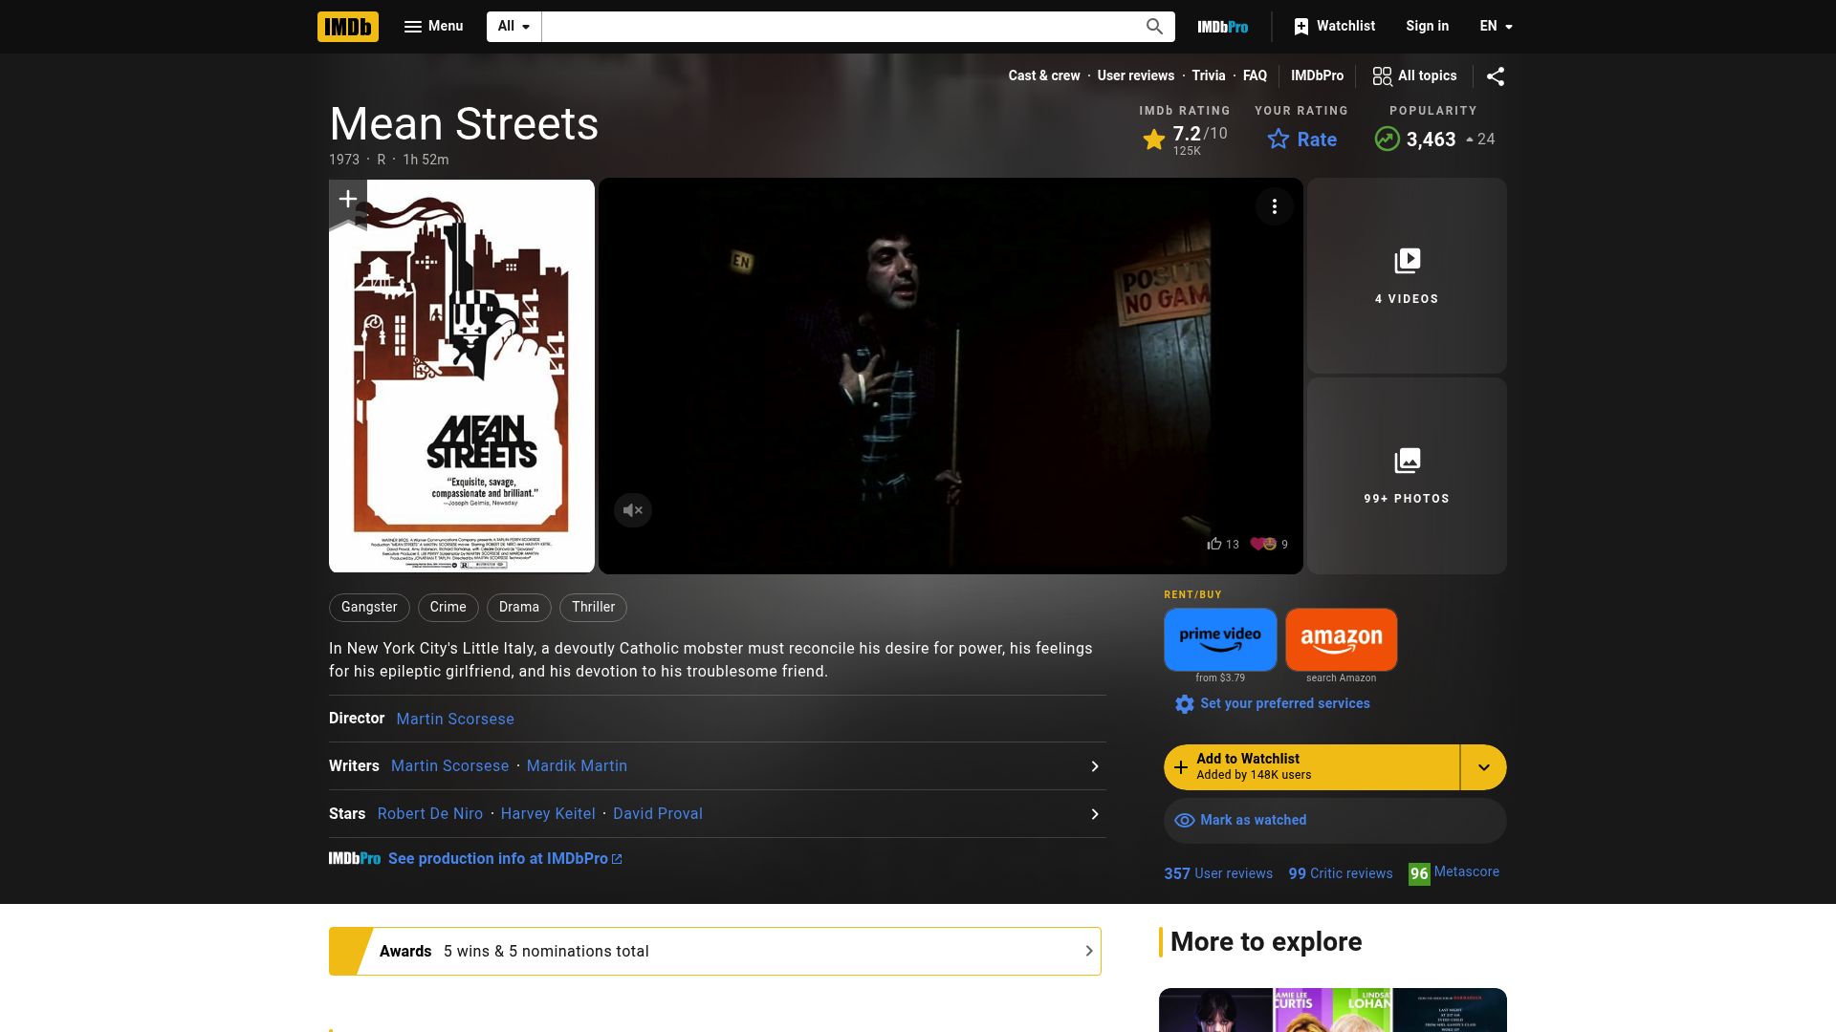
Task: Open the All search category dropdown
Action: 514,27
